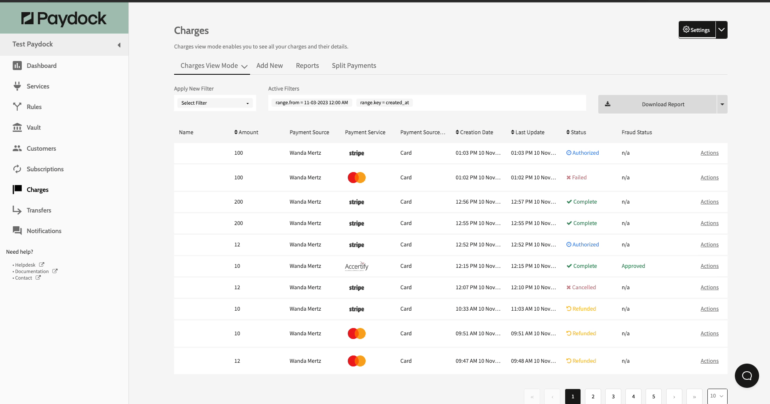Screen dimensions: 770x404
Task: Select the Rules branch icon
Action: [17, 107]
